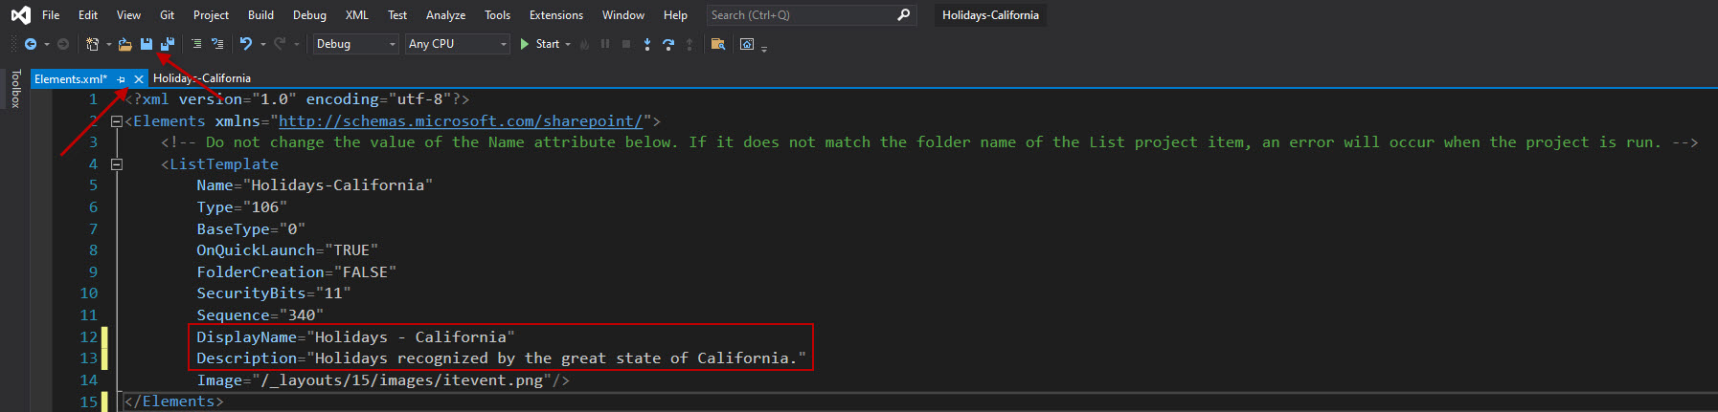Click the search magnifier icon
The height and width of the screenshot is (412, 1718).
(903, 15)
